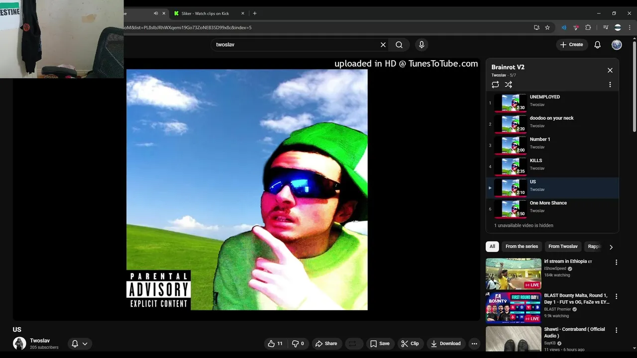The width and height of the screenshot is (637, 358).
Task: Close the current YouTube tab
Action: pyautogui.click(x=164, y=13)
